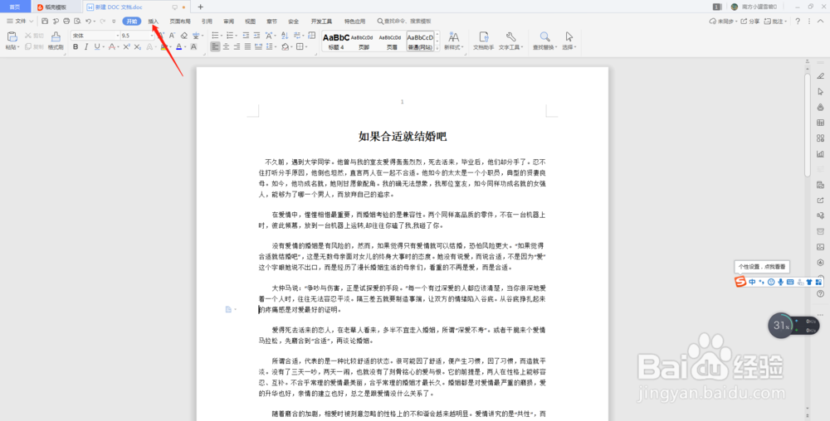830x421 pixels.
Task: Click the Decrease Indent icon
Action: click(247, 36)
